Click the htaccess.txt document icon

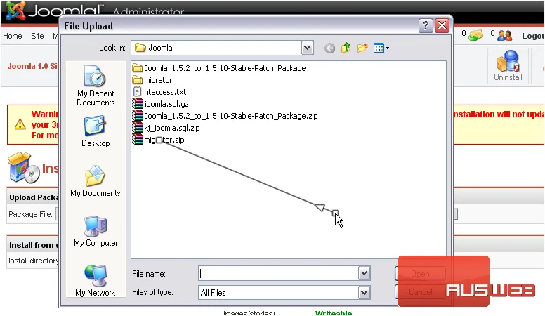pos(138,92)
